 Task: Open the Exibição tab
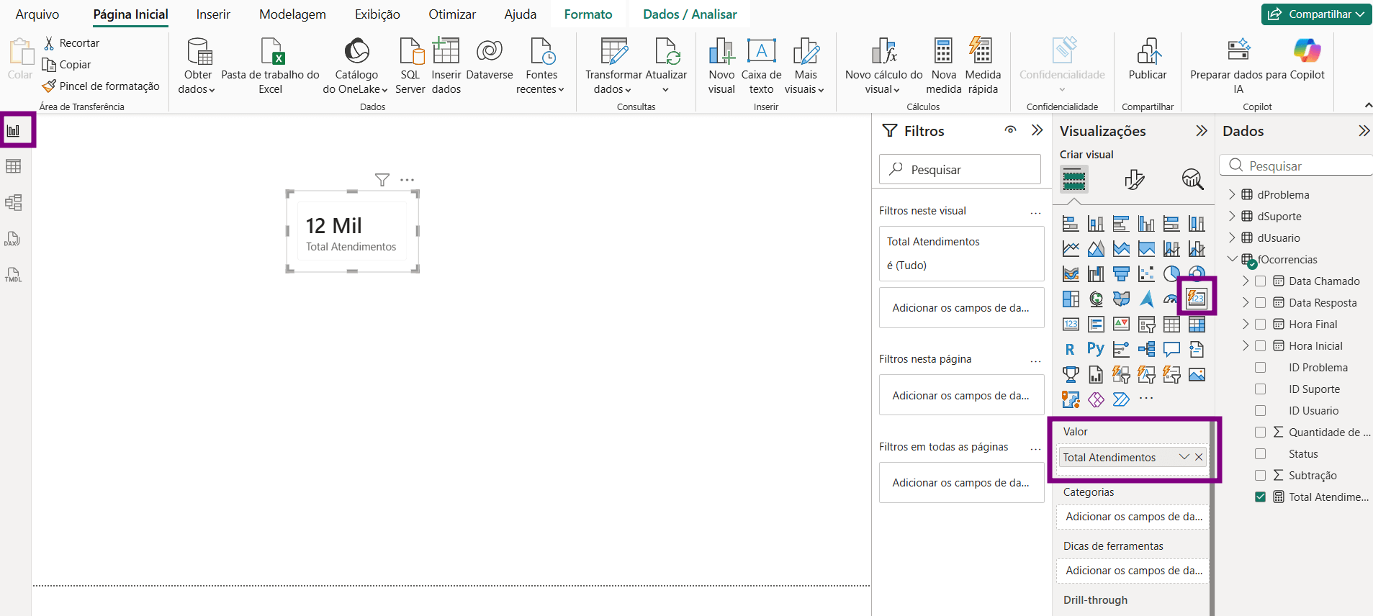click(377, 14)
